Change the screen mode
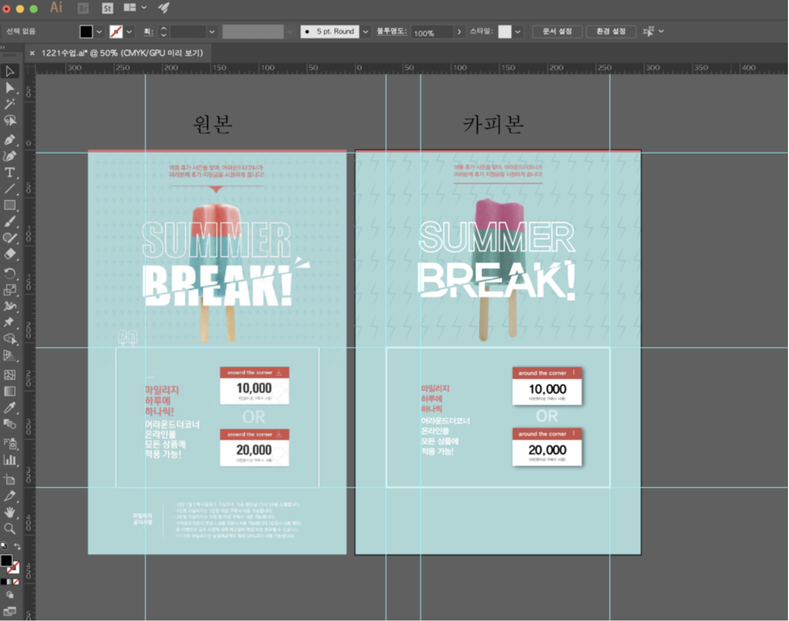The width and height of the screenshot is (789, 621). (9, 611)
